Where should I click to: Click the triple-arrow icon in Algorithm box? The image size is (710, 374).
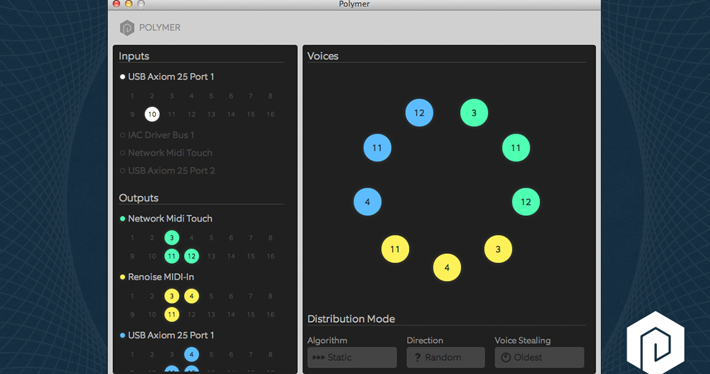click(x=319, y=358)
